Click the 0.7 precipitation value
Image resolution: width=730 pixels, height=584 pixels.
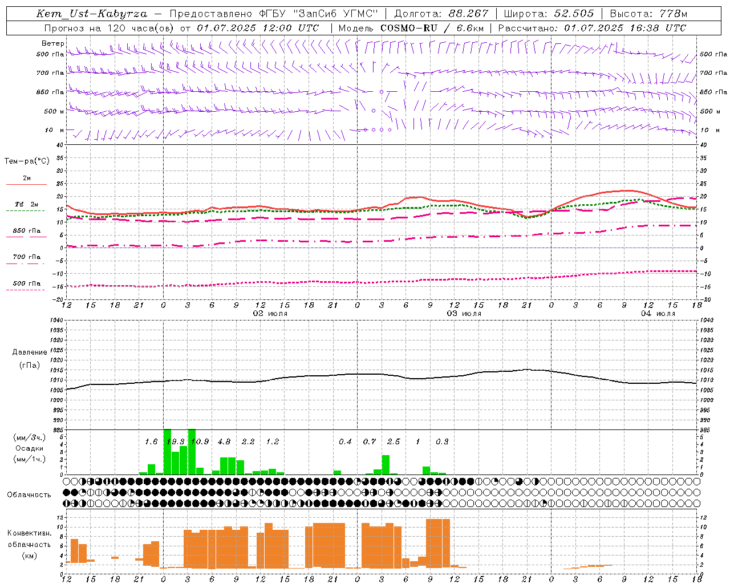[x=370, y=442]
